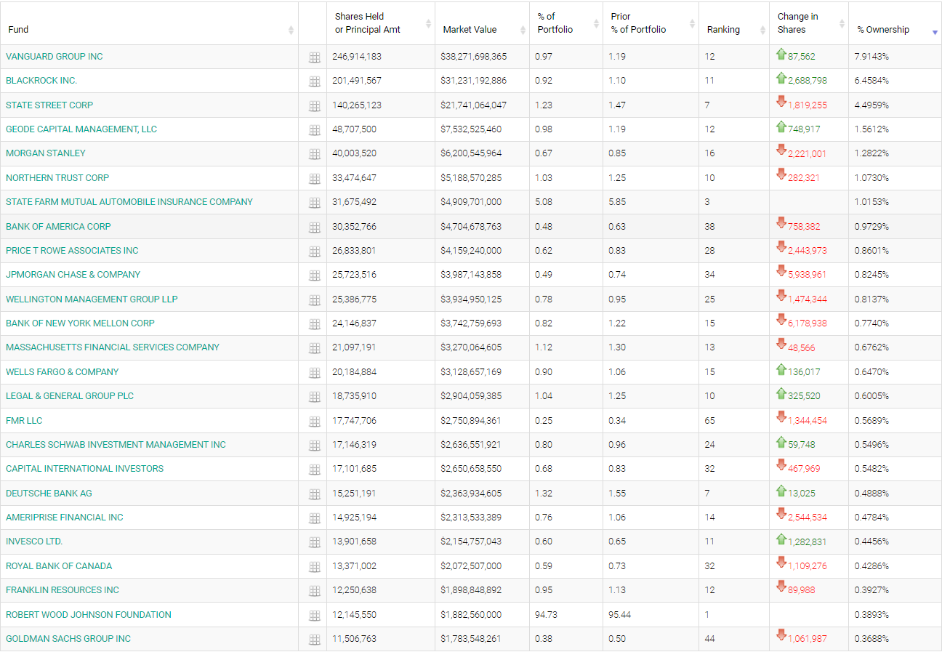Open grid icon for Legal & General Group

point(315,397)
